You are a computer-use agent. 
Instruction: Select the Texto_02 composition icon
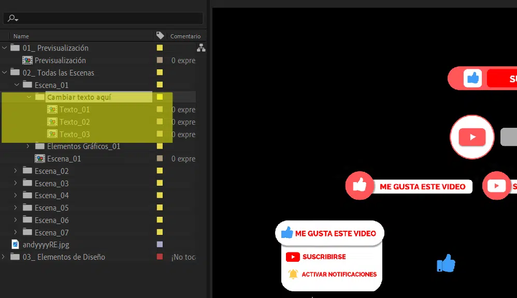click(x=52, y=122)
